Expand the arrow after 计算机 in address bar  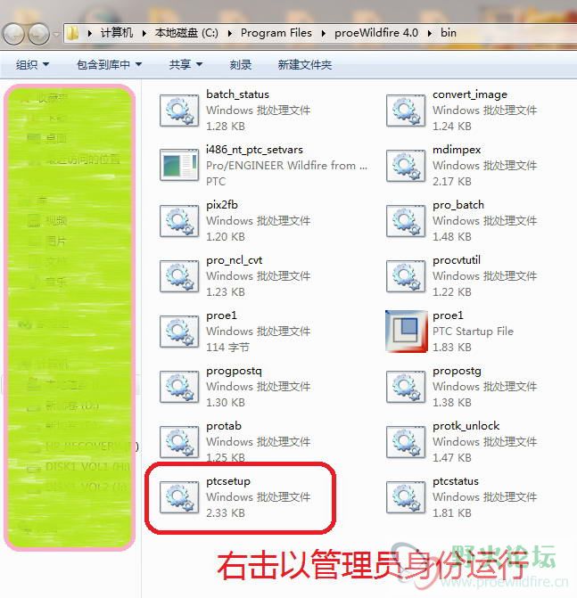[144, 34]
